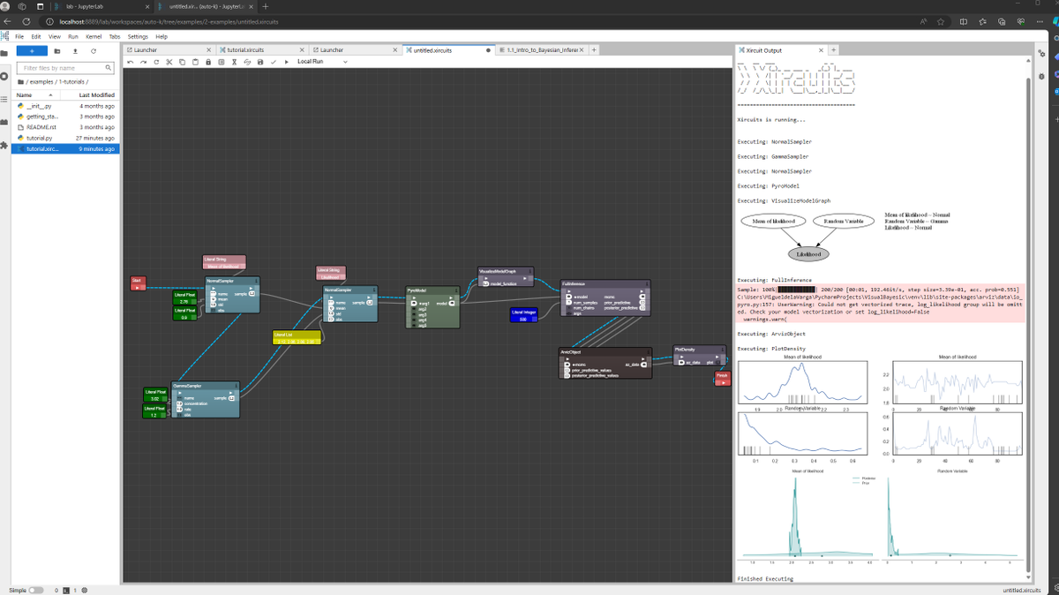Open Xircuits component library sidebar
Viewport: 1059px width, 595px height.
4,122
